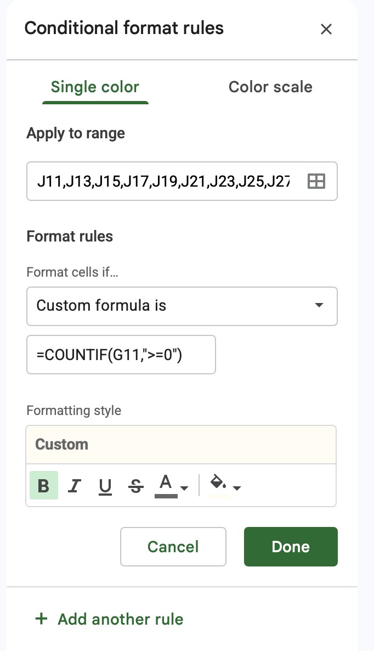Apply strikethrough formatting style
The width and height of the screenshot is (374, 651).
[x=135, y=485]
